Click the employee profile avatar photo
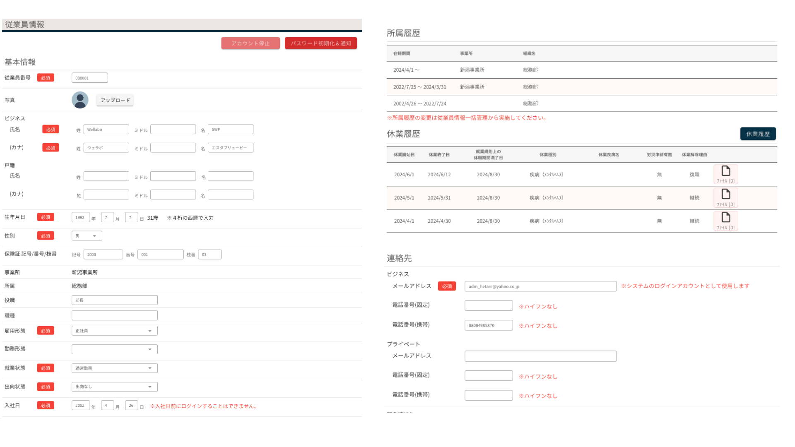This screenshot has height=447, width=795. 80,100
